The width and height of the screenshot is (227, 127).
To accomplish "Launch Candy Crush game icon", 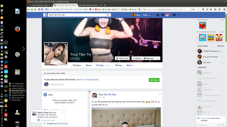I will click(203, 25).
